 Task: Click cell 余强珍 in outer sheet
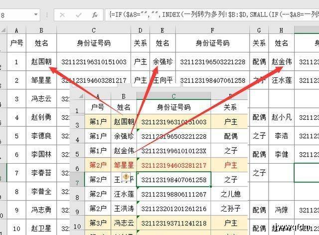point(162,61)
